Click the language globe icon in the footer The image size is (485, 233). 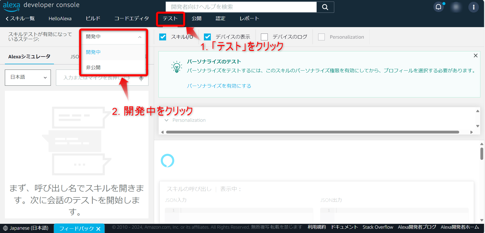(x=6, y=228)
